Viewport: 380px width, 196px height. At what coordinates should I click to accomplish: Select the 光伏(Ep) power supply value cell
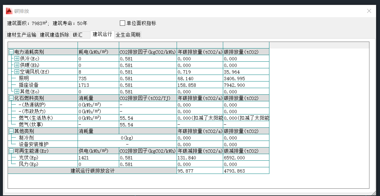pyautogui.click(x=98, y=158)
